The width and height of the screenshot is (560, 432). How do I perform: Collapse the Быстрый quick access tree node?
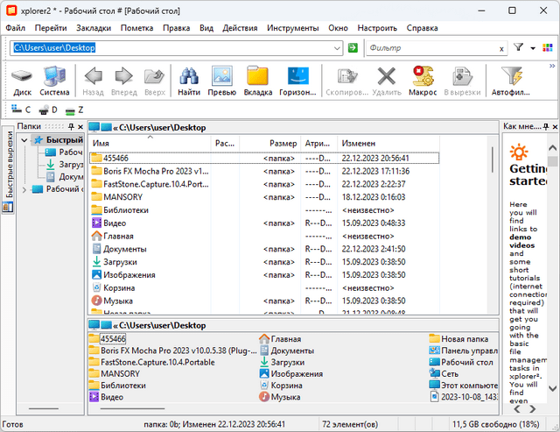click(x=25, y=140)
